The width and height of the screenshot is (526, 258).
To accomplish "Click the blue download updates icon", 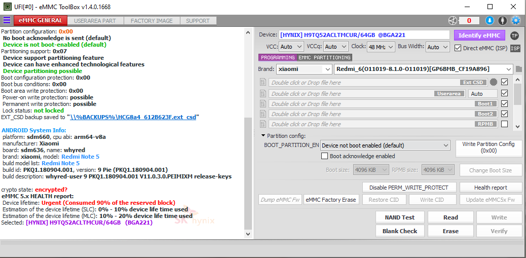I will 490,21.
